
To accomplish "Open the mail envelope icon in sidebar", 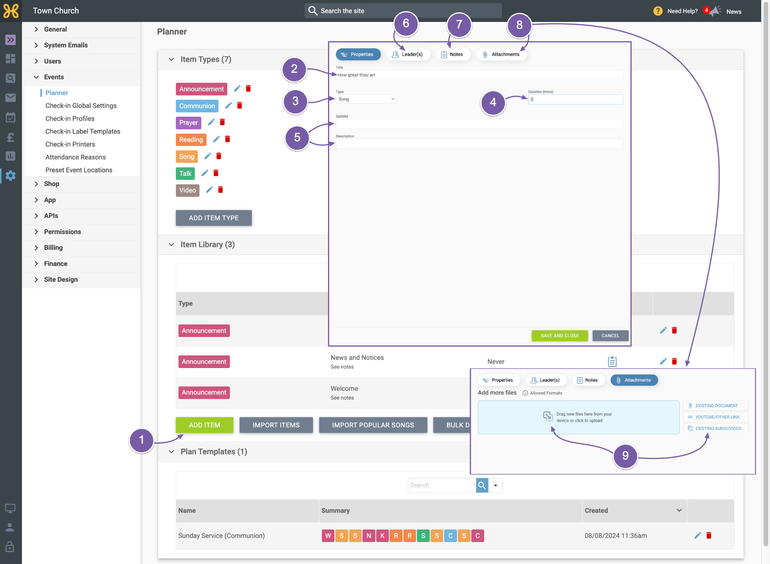I will tap(10, 98).
